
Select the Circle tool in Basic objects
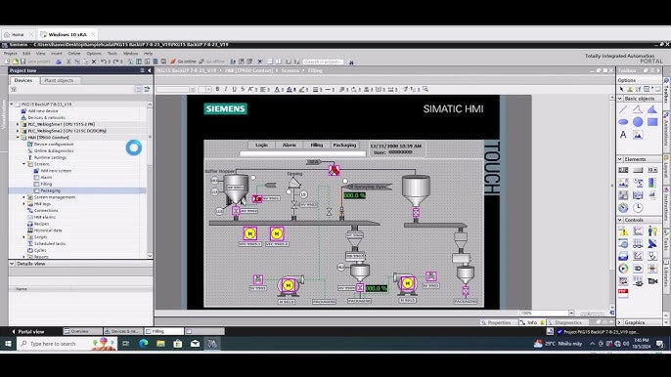pos(638,122)
